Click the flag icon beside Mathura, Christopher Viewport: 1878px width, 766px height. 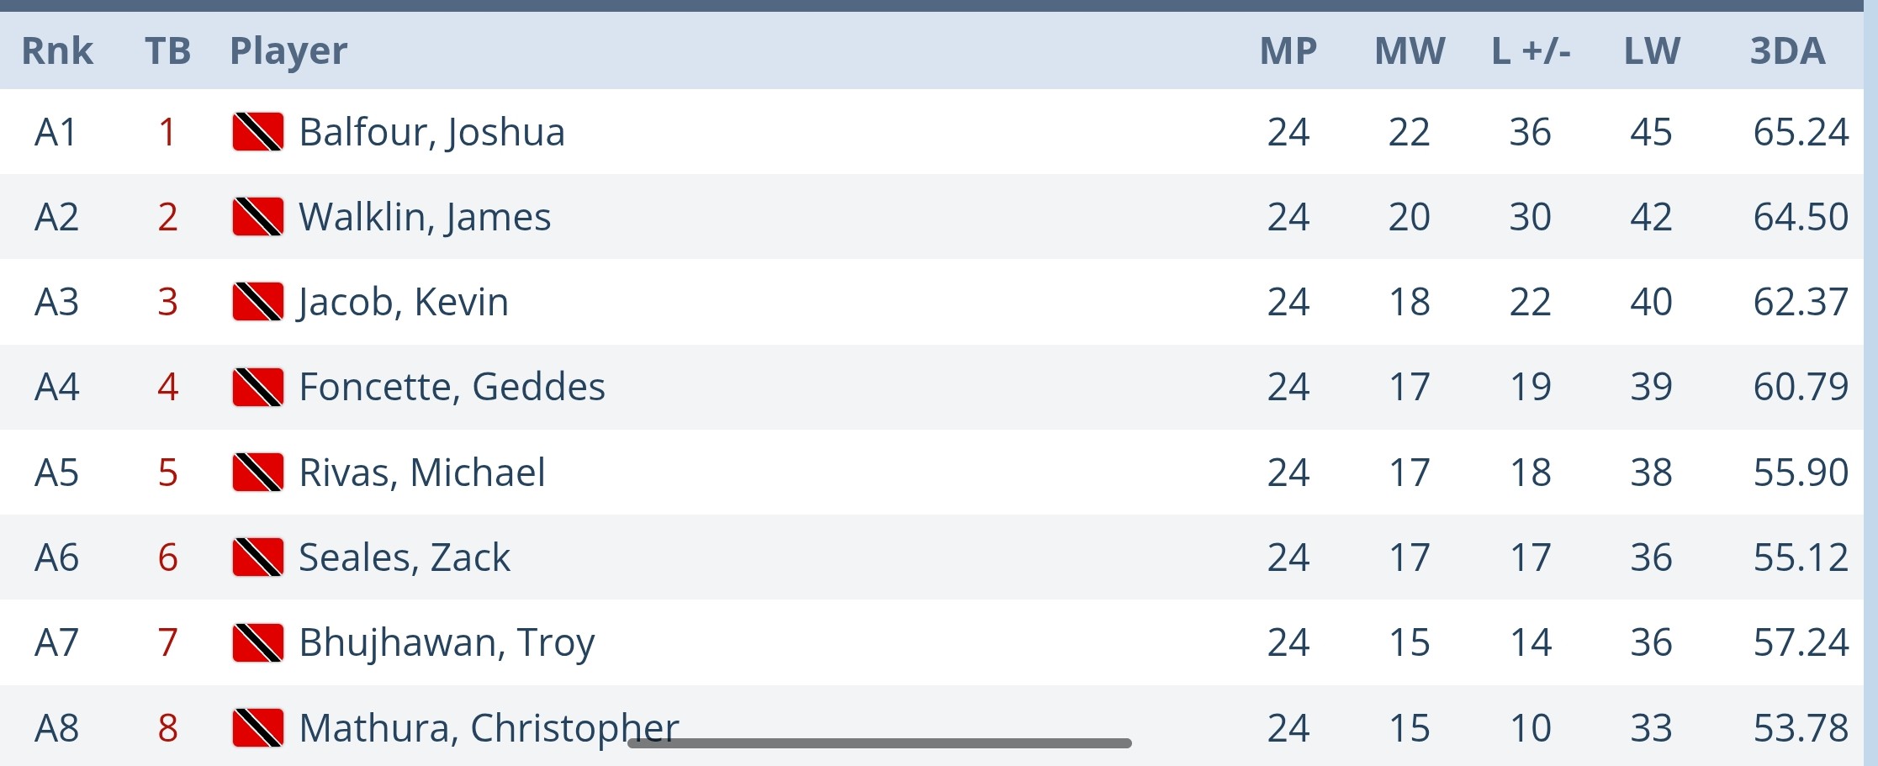click(x=257, y=727)
